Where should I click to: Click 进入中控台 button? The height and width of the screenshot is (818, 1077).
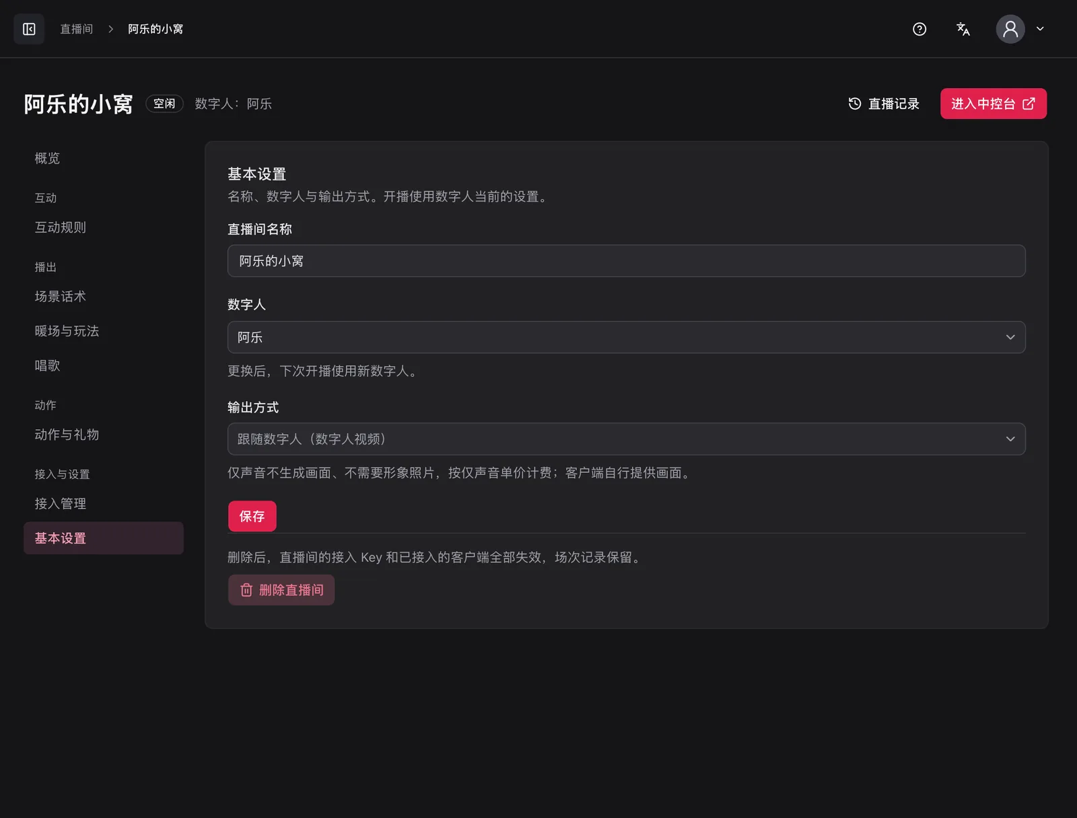click(994, 104)
